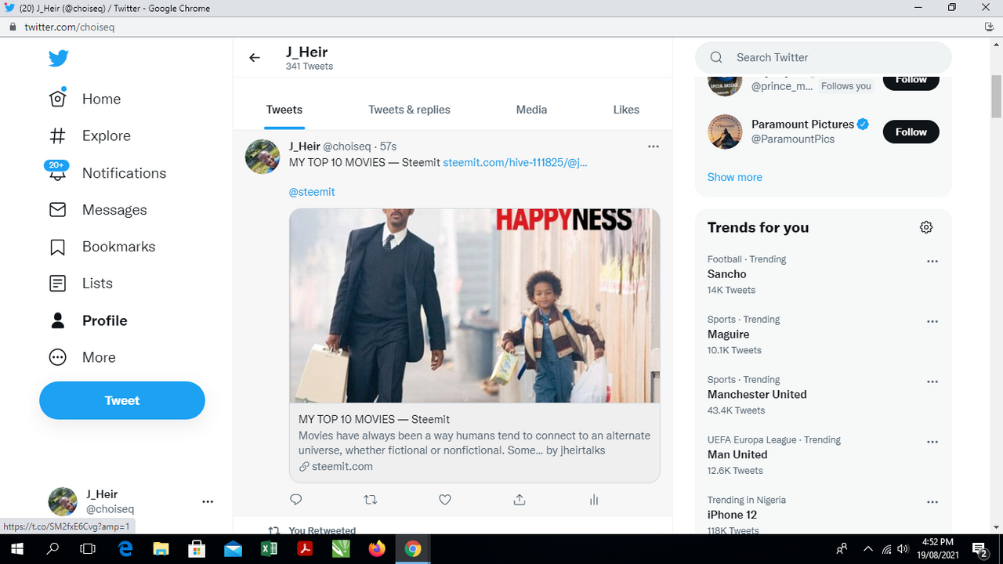Go back using the left arrow
Viewport: 1003px width, 564px height.
click(x=254, y=57)
